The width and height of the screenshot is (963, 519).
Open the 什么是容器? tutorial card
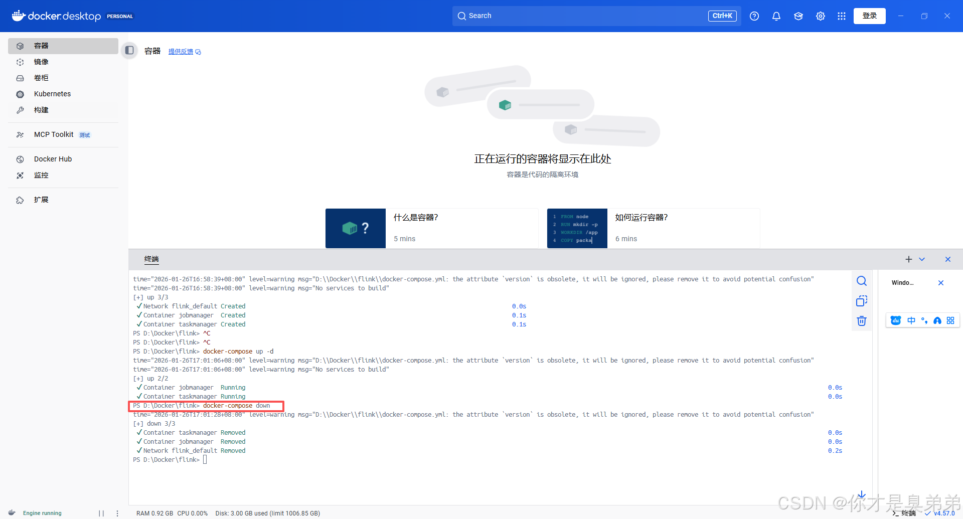[x=432, y=228]
